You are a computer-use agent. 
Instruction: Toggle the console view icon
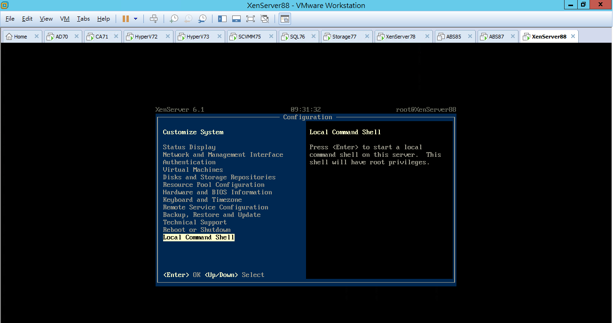(x=285, y=19)
